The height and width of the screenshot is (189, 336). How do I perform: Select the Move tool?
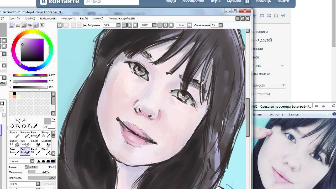[12, 126]
